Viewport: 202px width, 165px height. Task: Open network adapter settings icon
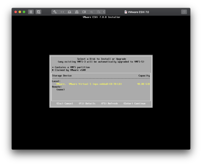tap(62, 12)
